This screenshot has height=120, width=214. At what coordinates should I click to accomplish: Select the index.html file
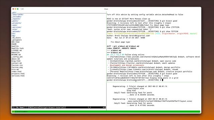[x=16, y=72]
